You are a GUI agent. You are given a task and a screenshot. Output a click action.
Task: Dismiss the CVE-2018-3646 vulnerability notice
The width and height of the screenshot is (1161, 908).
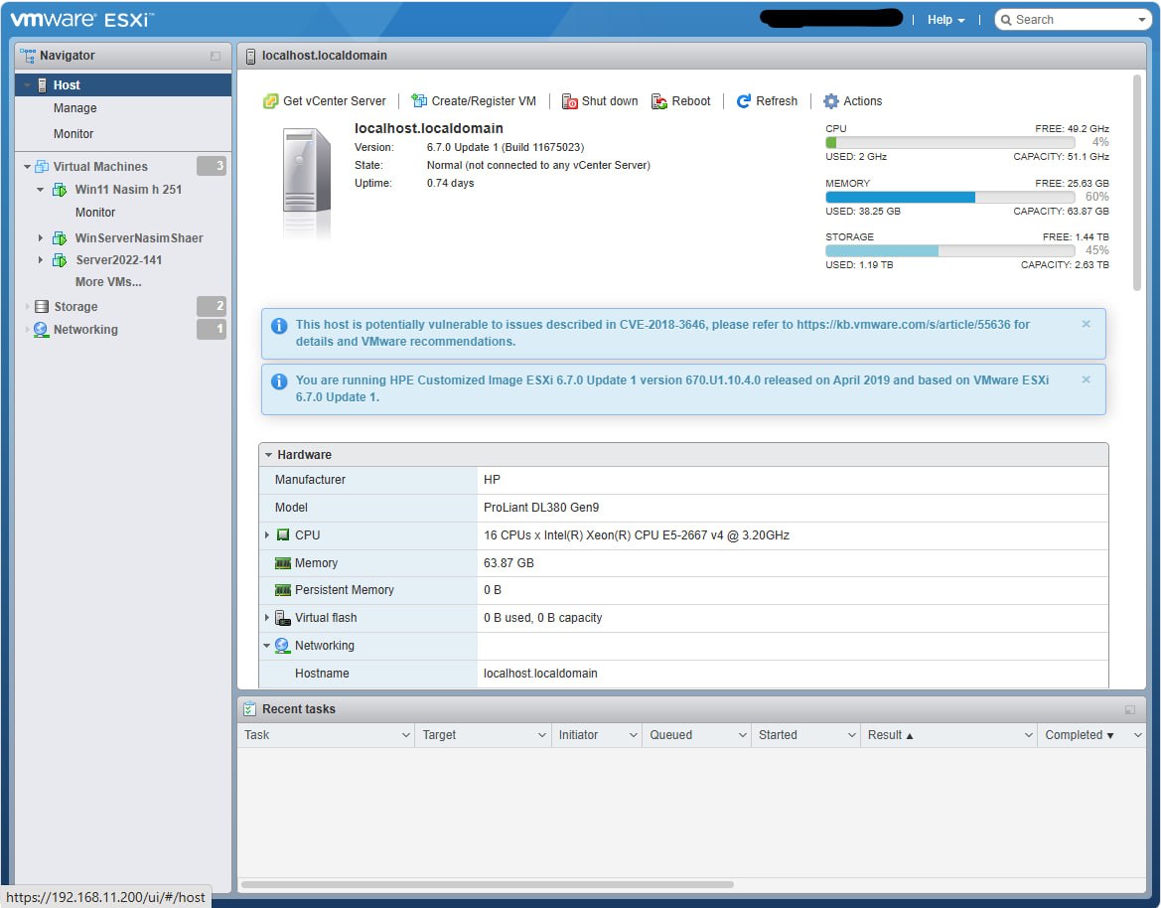(1087, 324)
